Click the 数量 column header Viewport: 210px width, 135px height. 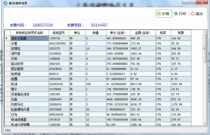(x=96, y=33)
